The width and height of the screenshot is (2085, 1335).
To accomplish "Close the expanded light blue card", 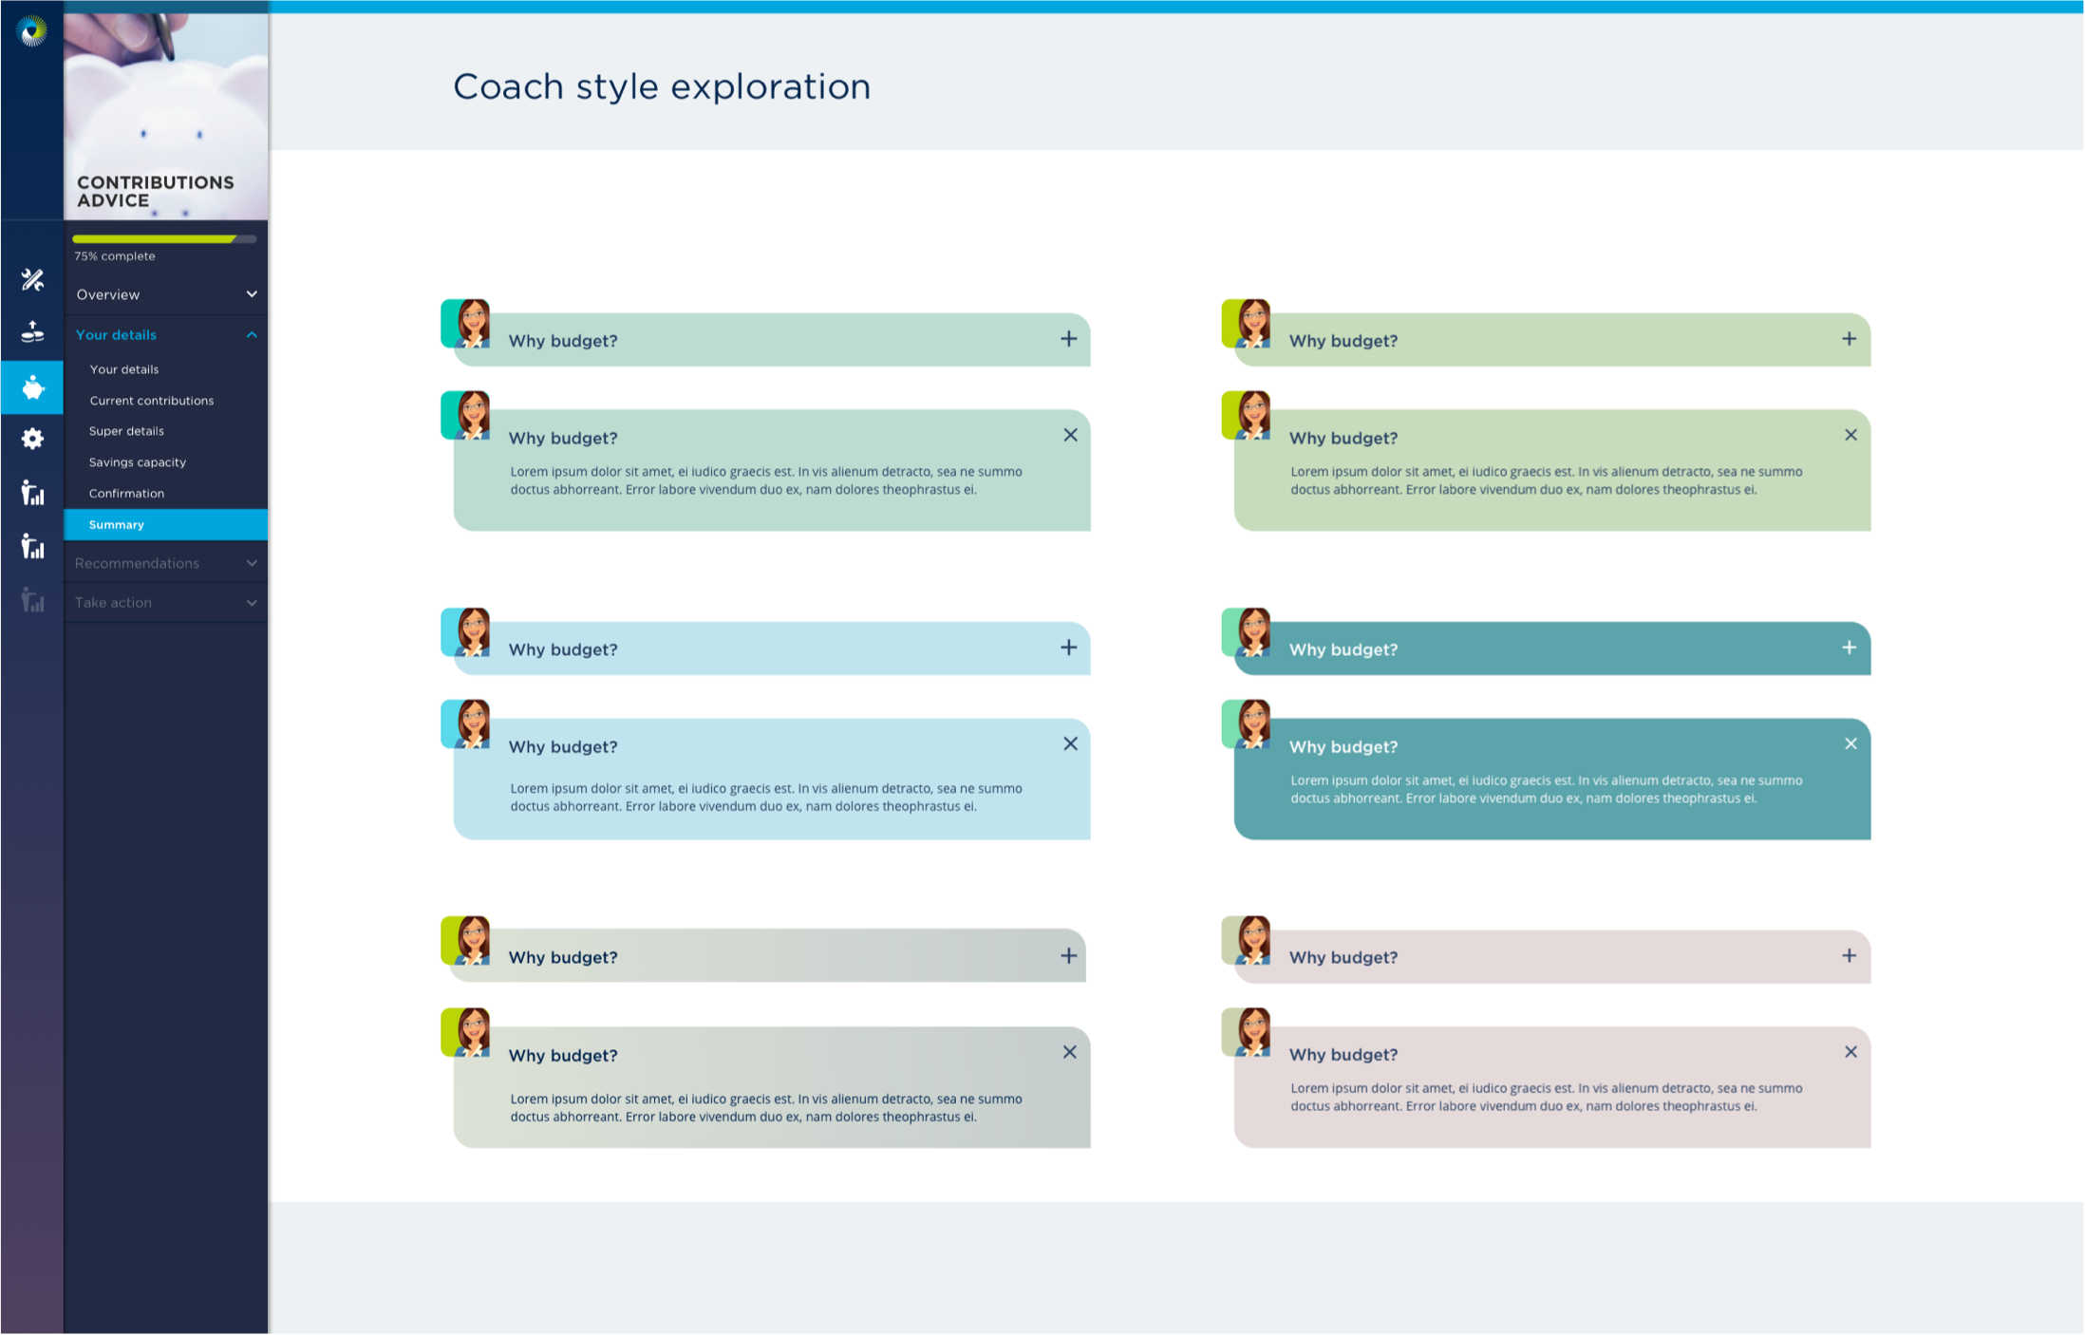I will click(1071, 743).
